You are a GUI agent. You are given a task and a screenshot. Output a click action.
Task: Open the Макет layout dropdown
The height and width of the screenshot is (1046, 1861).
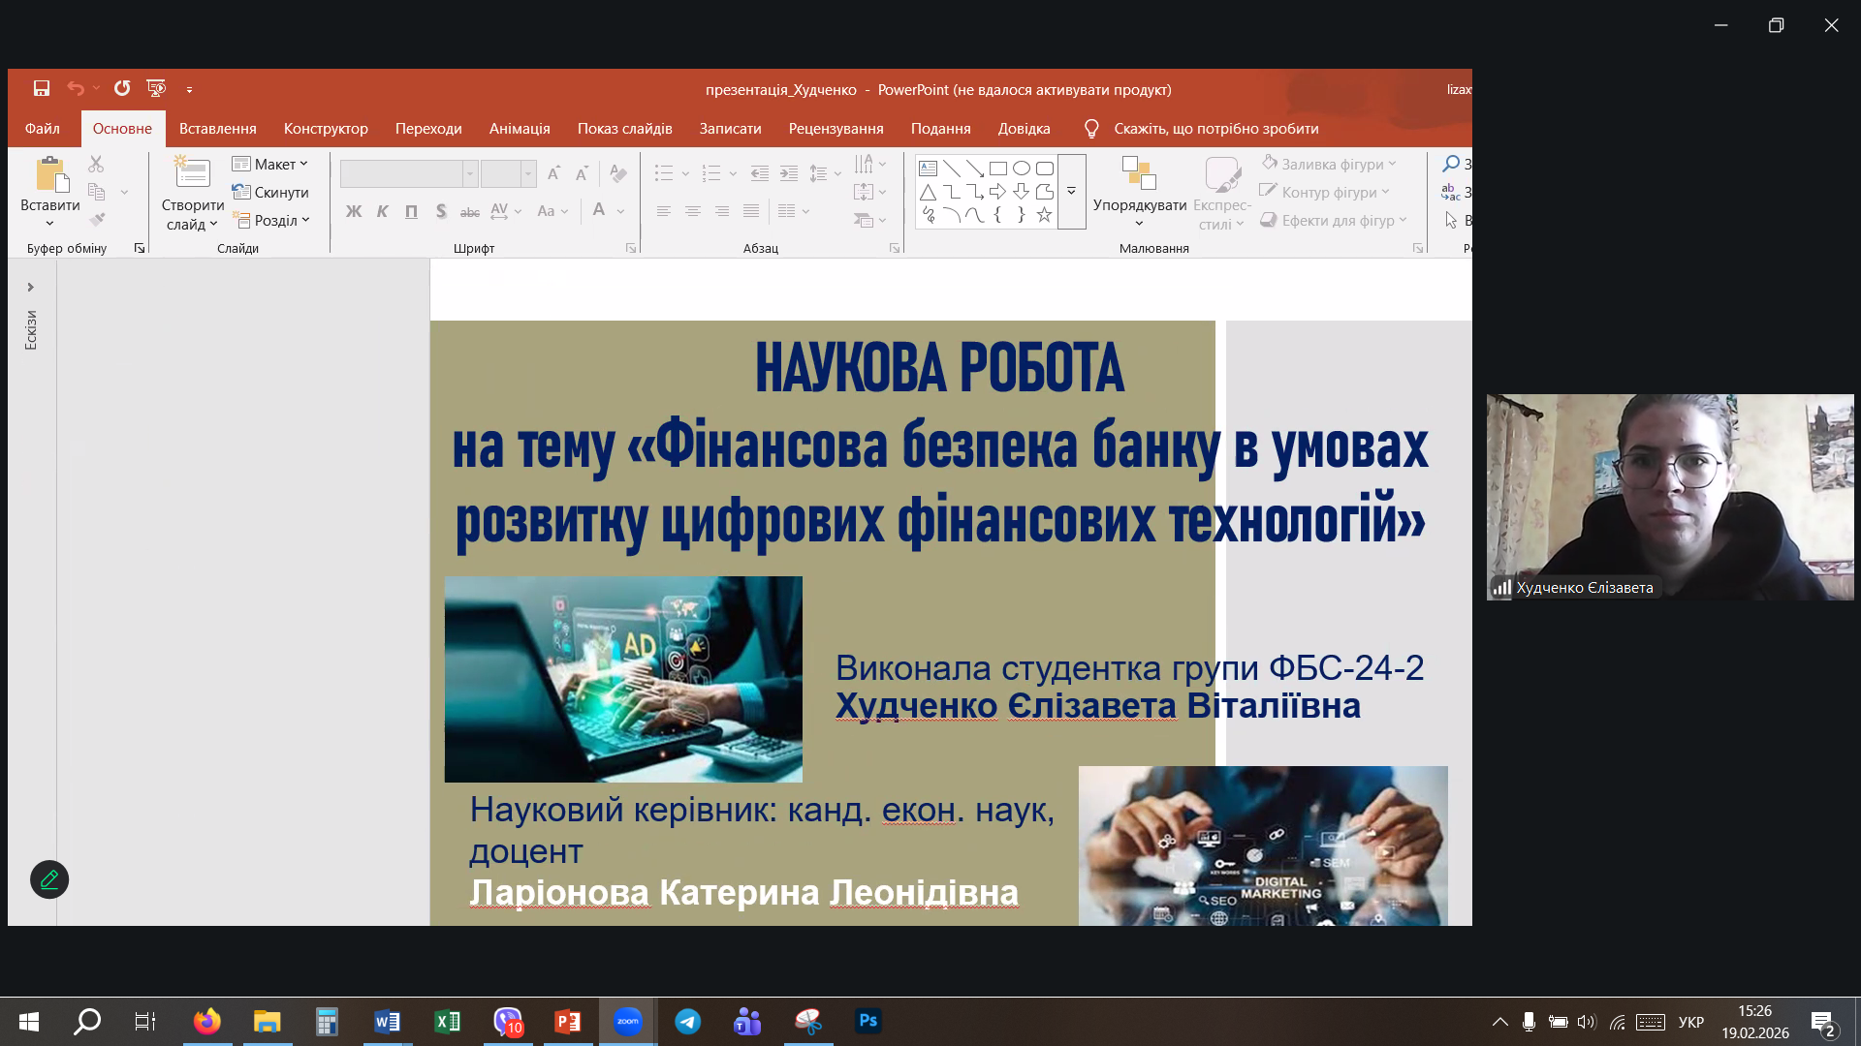coord(270,164)
